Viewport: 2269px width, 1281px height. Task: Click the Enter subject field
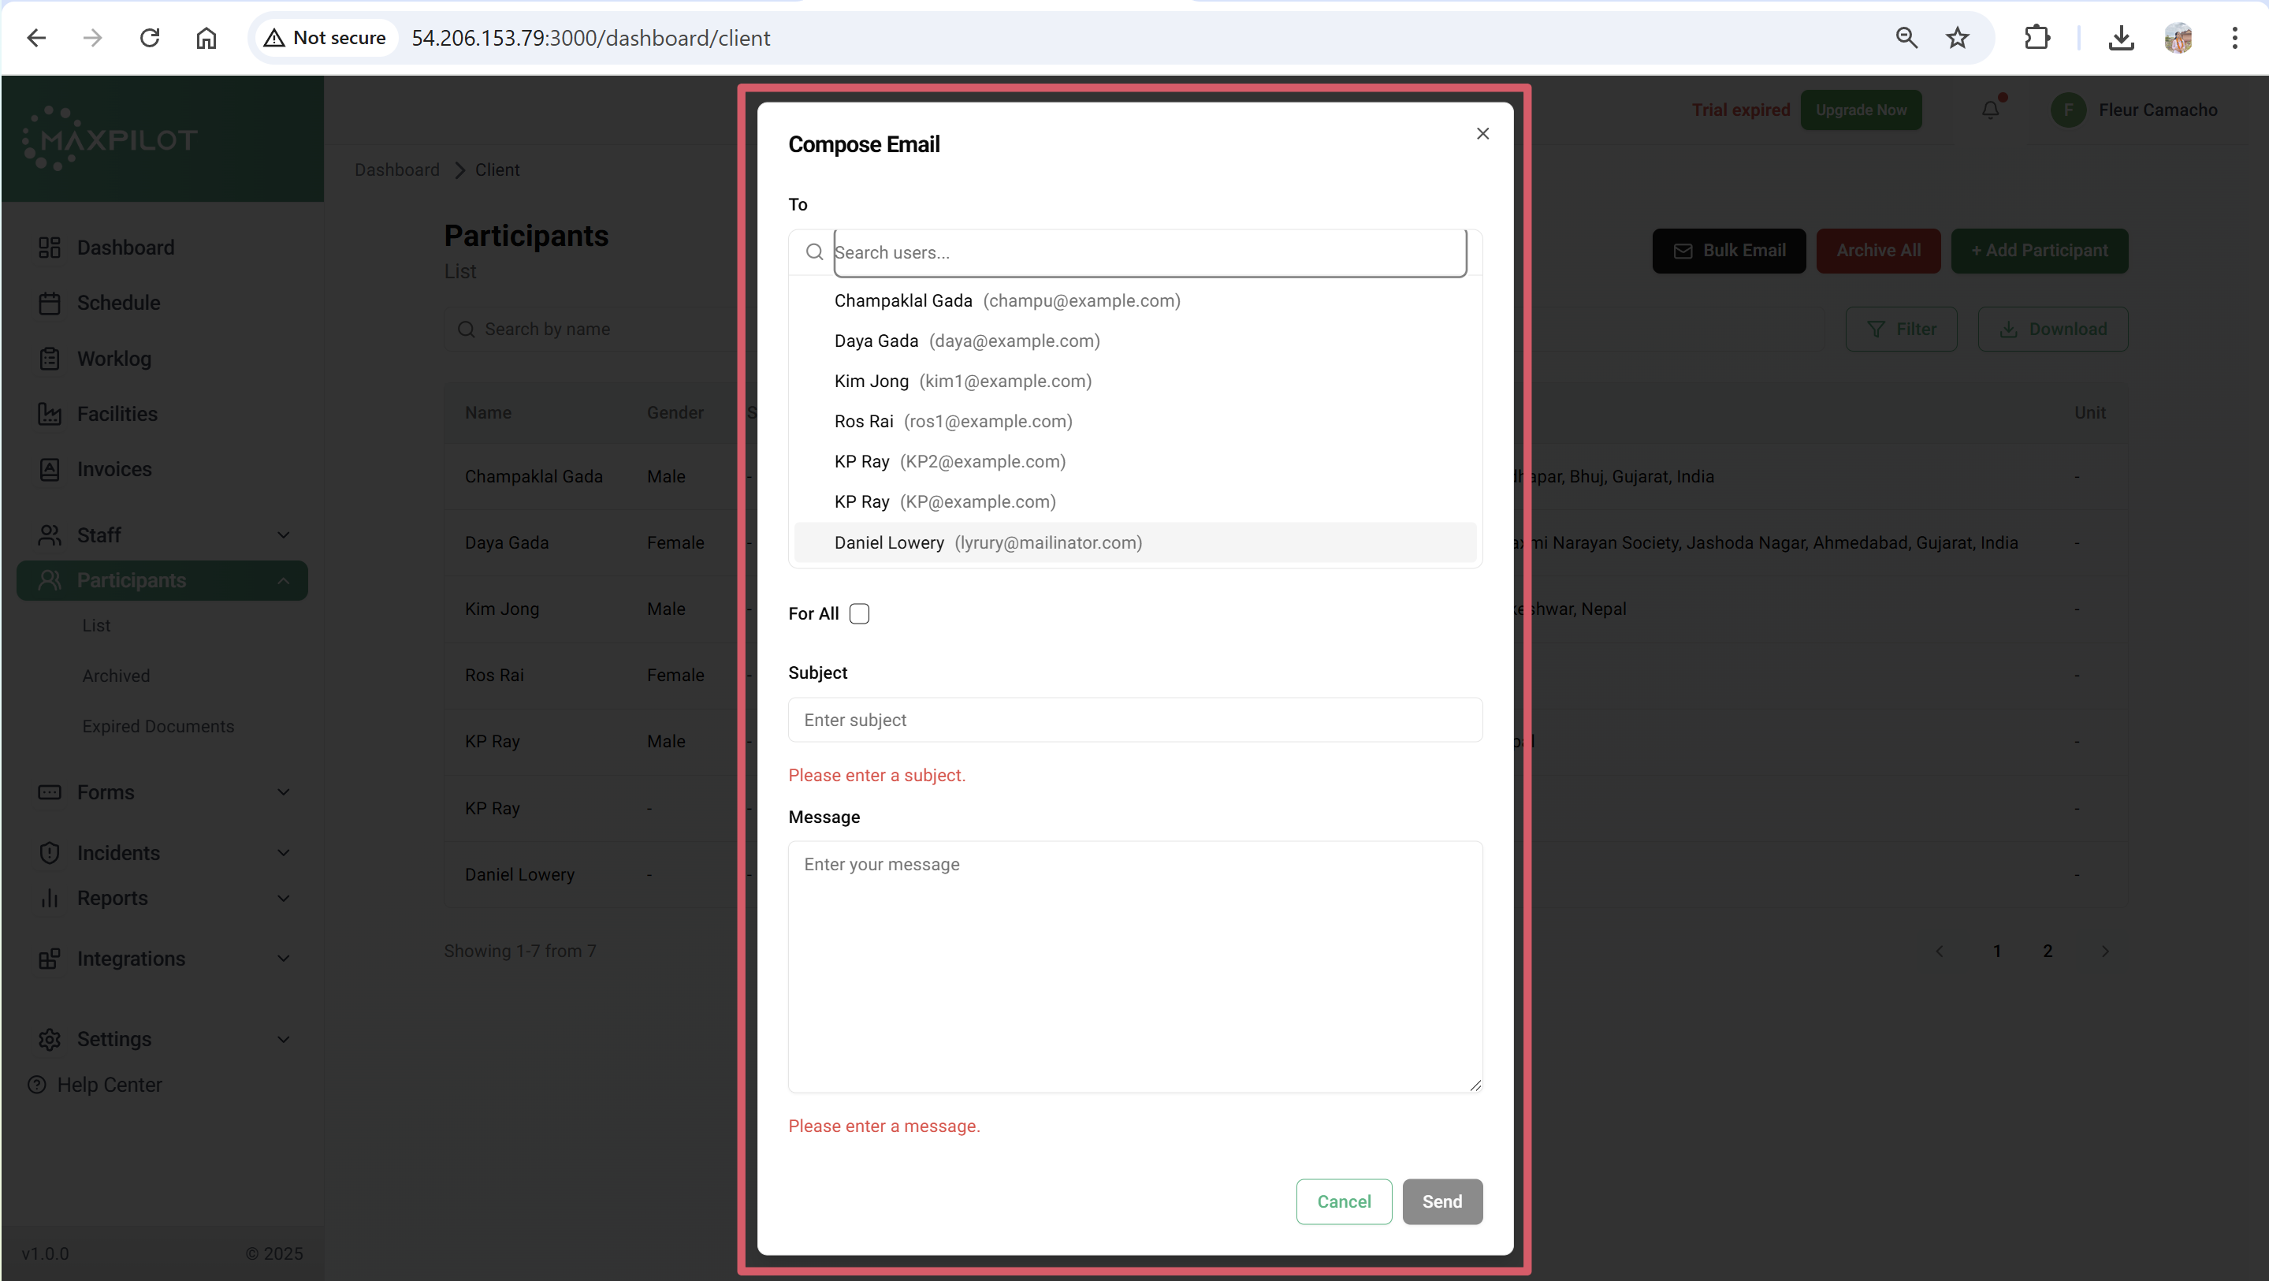1135,720
